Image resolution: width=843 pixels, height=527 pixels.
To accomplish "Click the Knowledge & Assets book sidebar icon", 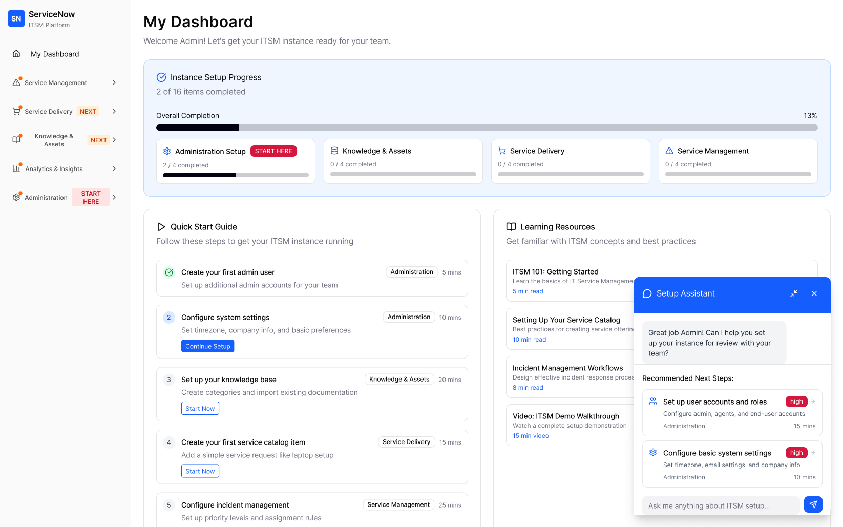I will pyautogui.click(x=16, y=140).
